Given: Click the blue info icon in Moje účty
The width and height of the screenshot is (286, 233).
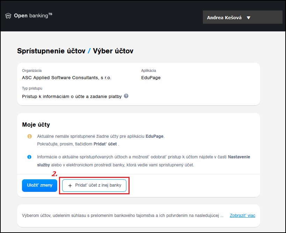Looking at the screenshot, I should click(30, 157).
